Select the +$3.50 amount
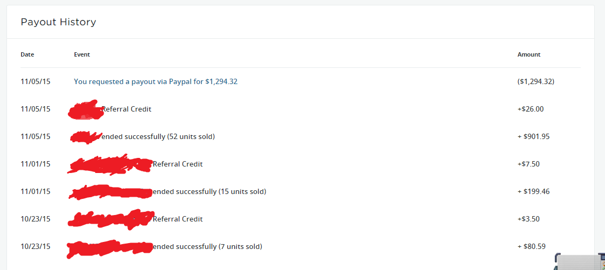The height and width of the screenshot is (270, 605). click(x=528, y=219)
